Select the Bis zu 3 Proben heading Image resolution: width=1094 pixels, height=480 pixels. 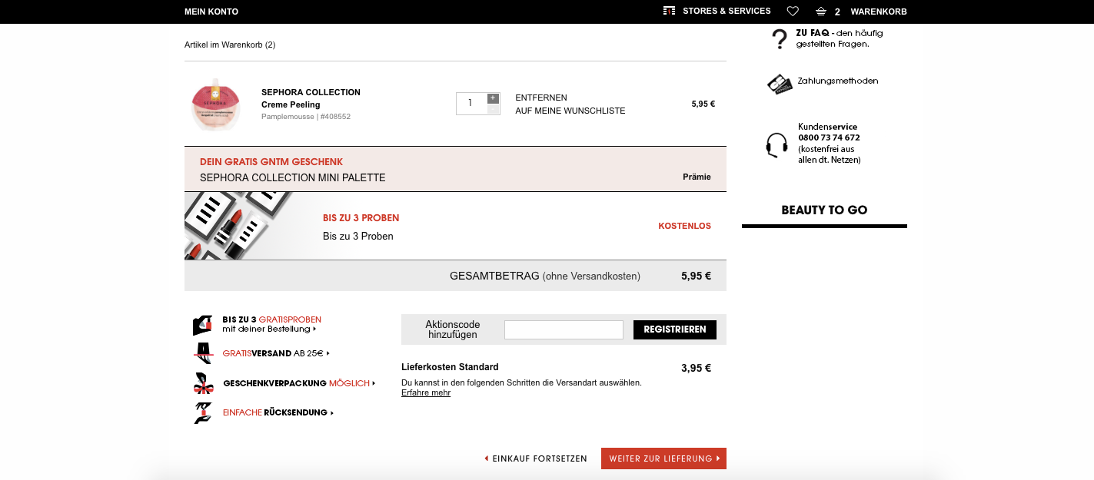click(x=361, y=218)
